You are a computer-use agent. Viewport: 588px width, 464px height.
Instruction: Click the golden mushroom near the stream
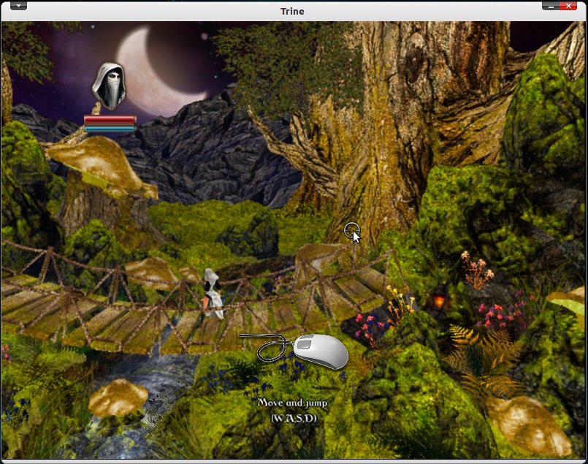click(118, 397)
